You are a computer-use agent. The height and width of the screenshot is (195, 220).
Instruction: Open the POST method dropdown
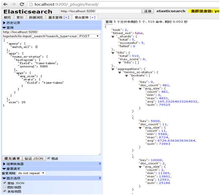point(89,36)
